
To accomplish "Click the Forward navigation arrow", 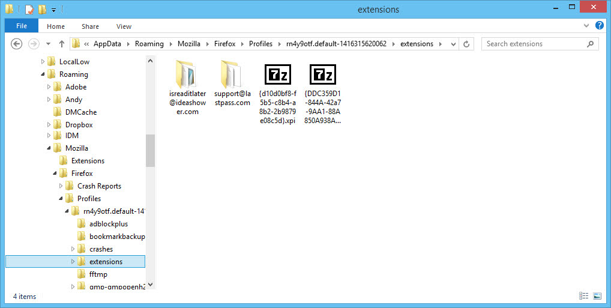I will coord(34,44).
